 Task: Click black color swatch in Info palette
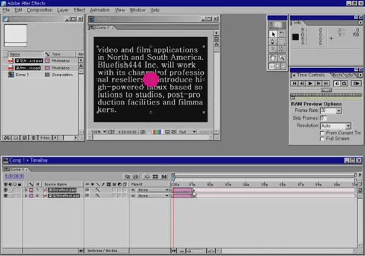click(x=296, y=37)
